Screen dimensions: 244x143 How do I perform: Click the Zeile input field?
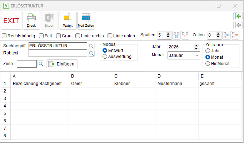(27, 64)
